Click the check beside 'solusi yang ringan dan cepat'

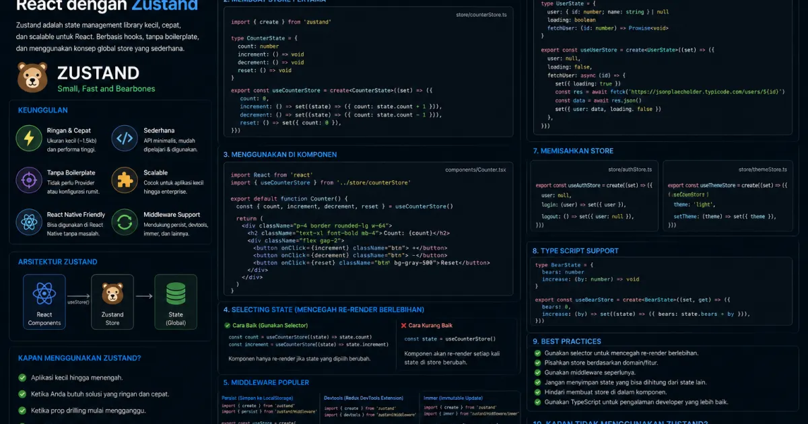(x=23, y=394)
